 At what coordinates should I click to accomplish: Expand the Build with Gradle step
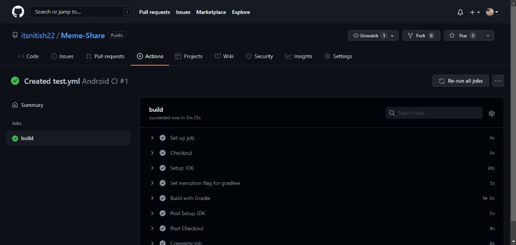pyautogui.click(x=153, y=198)
